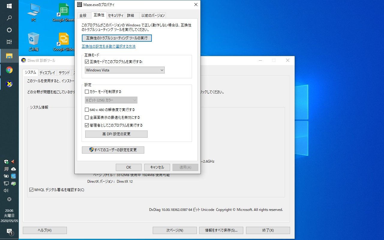
Task: Select the DirectX diagnostic taskbar icon
Action: tap(9, 84)
